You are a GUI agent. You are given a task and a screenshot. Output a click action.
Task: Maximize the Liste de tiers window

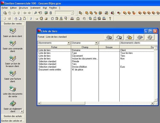click(151, 31)
